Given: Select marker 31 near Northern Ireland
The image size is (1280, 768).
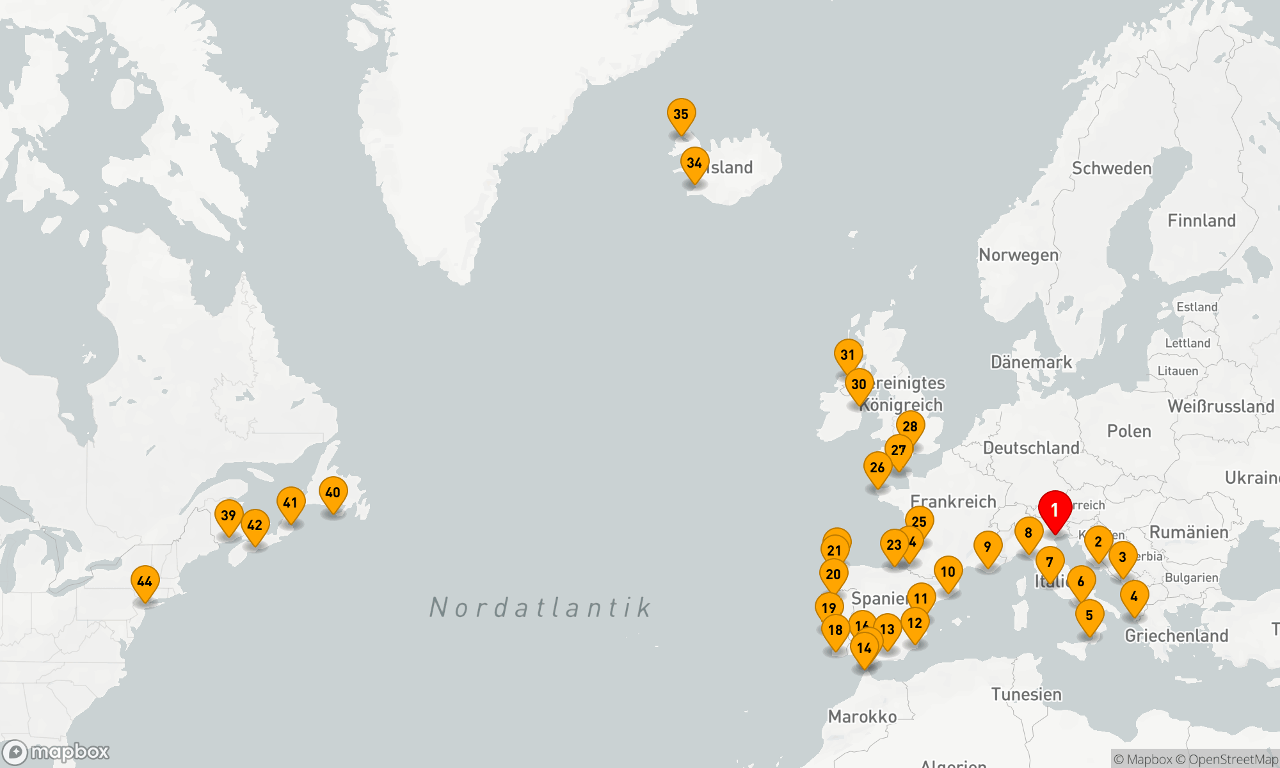Looking at the screenshot, I should pos(848,355).
